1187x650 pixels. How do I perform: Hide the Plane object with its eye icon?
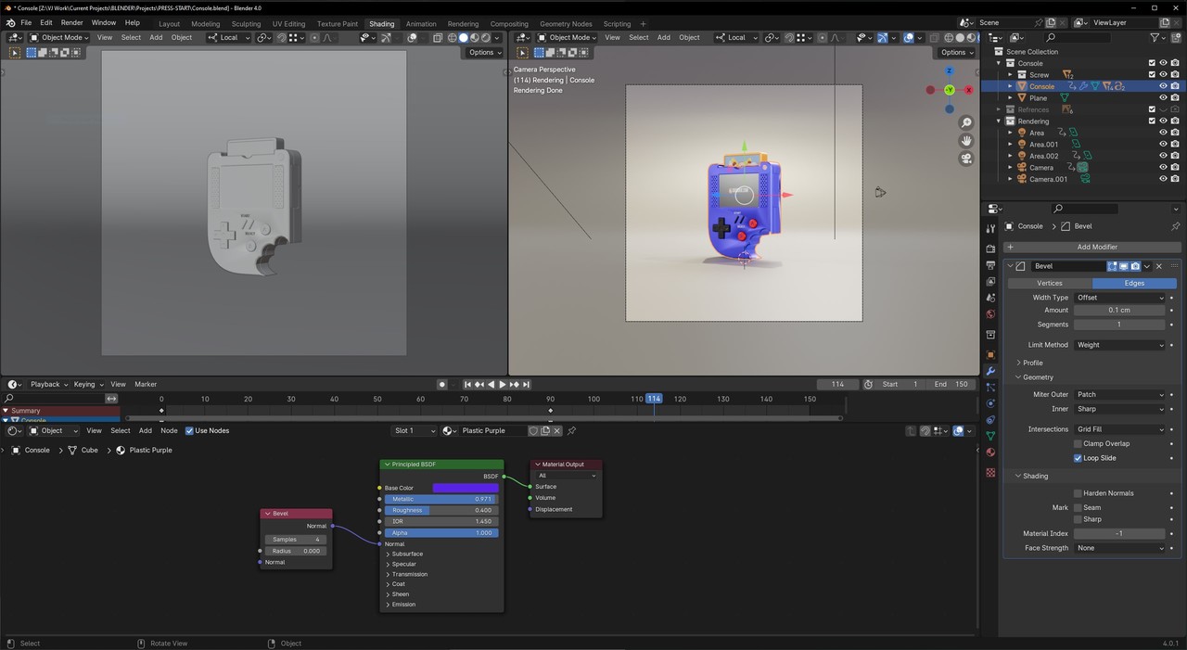tap(1163, 97)
